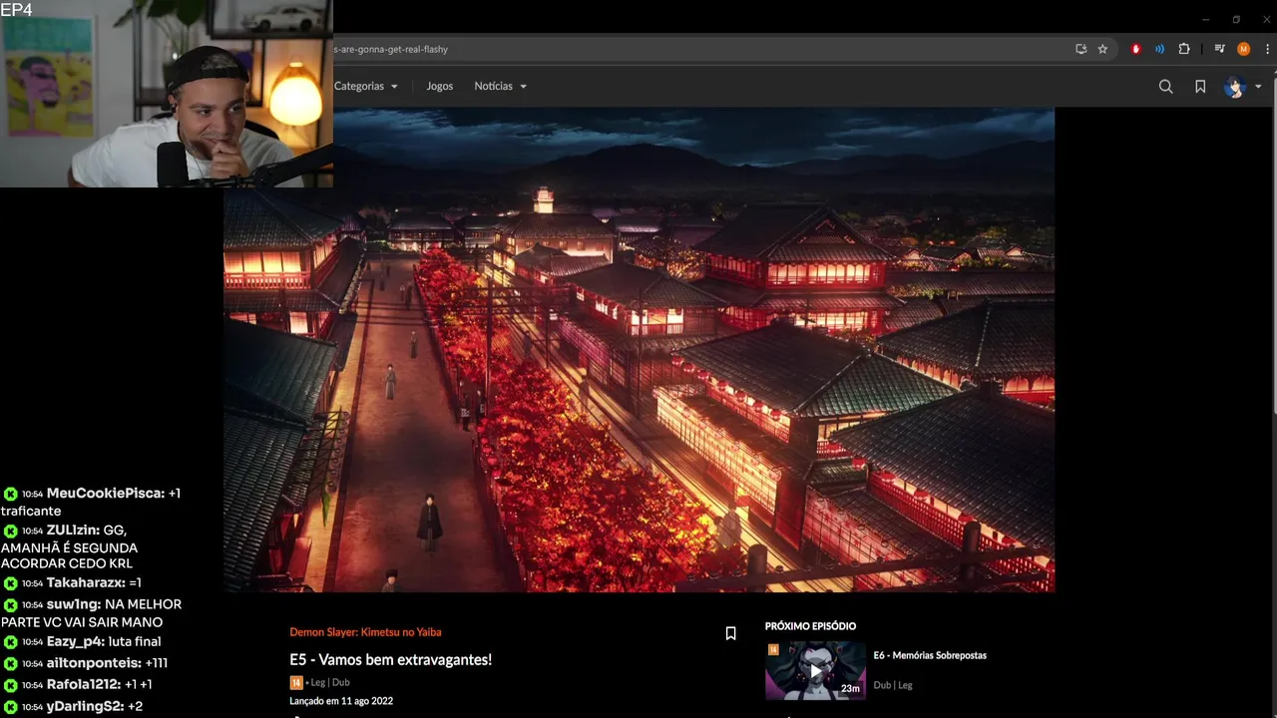The image size is (1277, 718).
Task: Click chat username Rafola1212
Action: pos(84,685)
